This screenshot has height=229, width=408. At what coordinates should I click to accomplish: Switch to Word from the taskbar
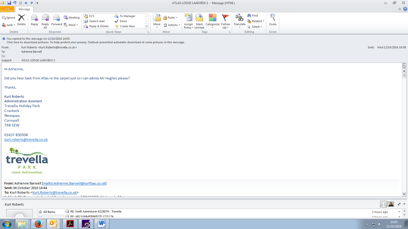pyautogui.click(x=102, y=224)
